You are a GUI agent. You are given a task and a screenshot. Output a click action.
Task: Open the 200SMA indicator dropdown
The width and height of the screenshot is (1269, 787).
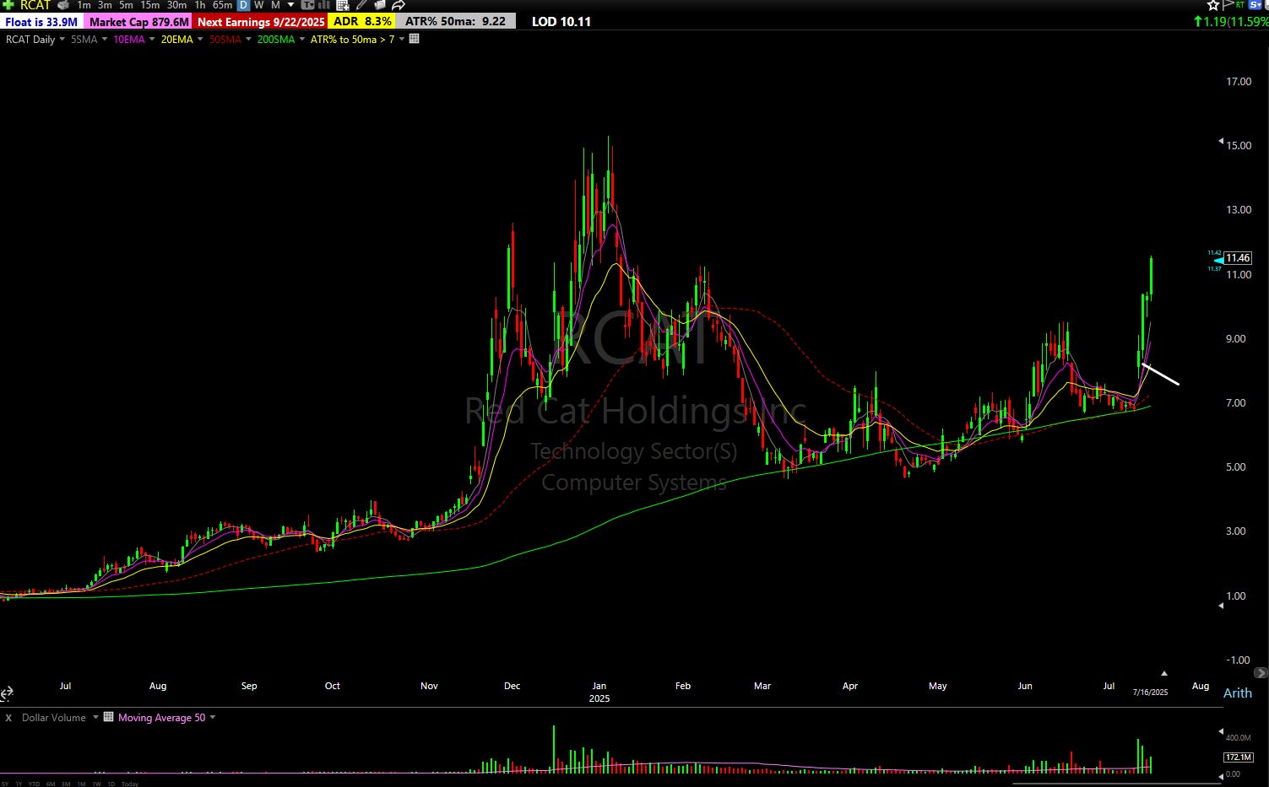pos(301,39)
